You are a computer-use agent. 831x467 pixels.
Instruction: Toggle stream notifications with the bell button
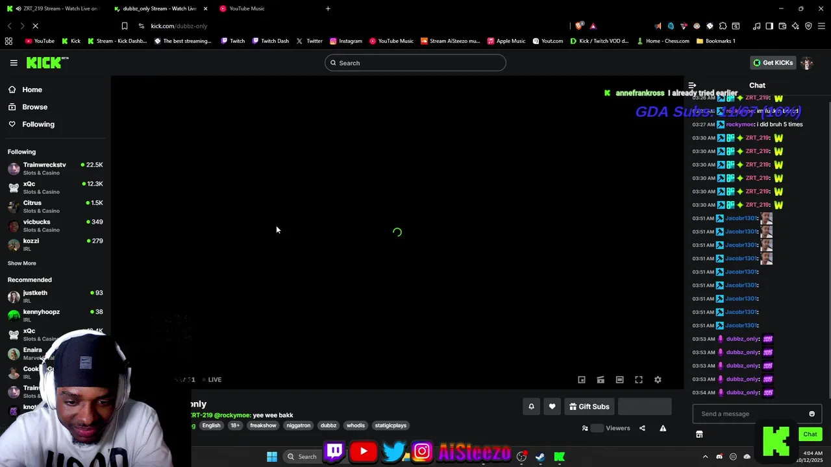[531, 407]
